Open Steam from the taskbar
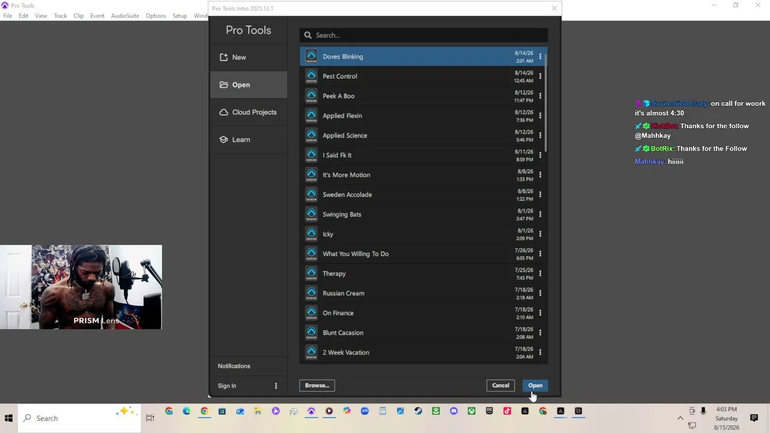770x433 pixels. coord(418,411)
